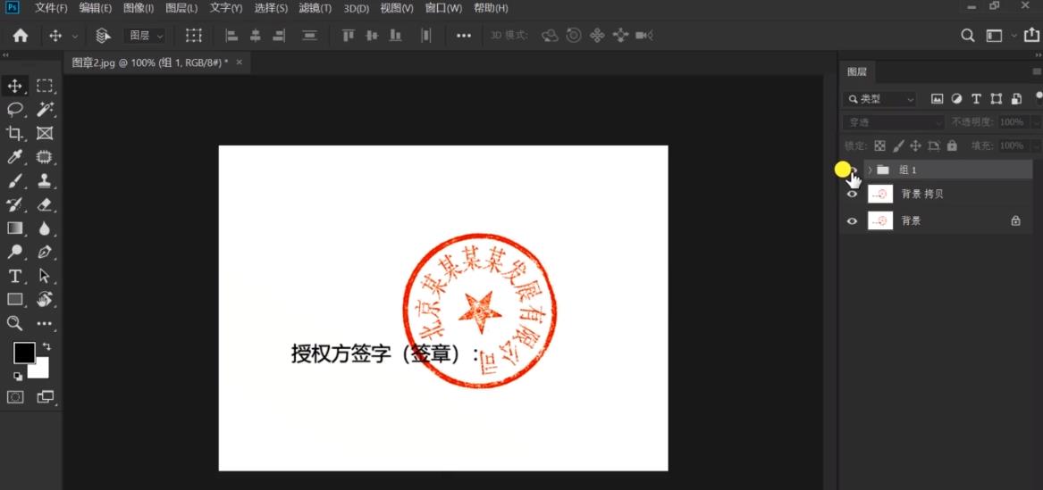Select the Zoom tool in the toolbox

15,323
